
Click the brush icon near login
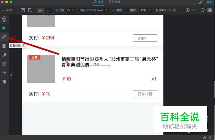[x=201, y=2]
